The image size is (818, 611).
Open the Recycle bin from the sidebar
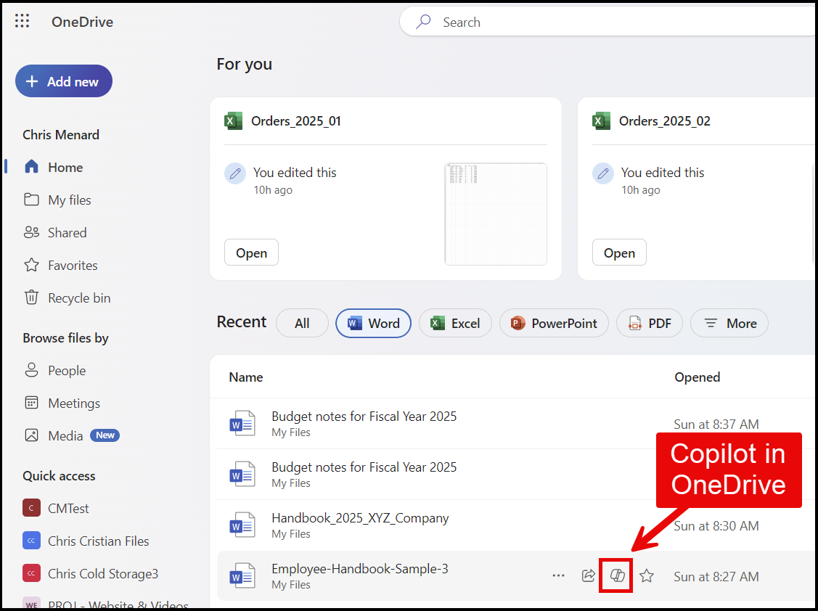point(75,298)
